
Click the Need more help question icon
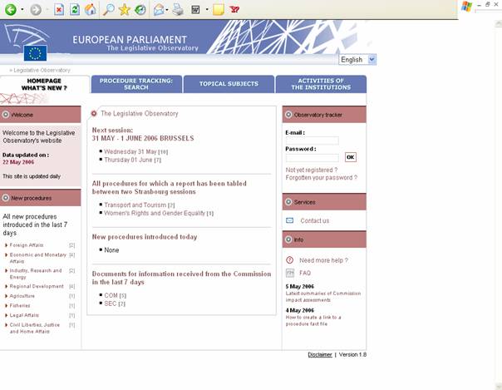(x=289, y=260)
